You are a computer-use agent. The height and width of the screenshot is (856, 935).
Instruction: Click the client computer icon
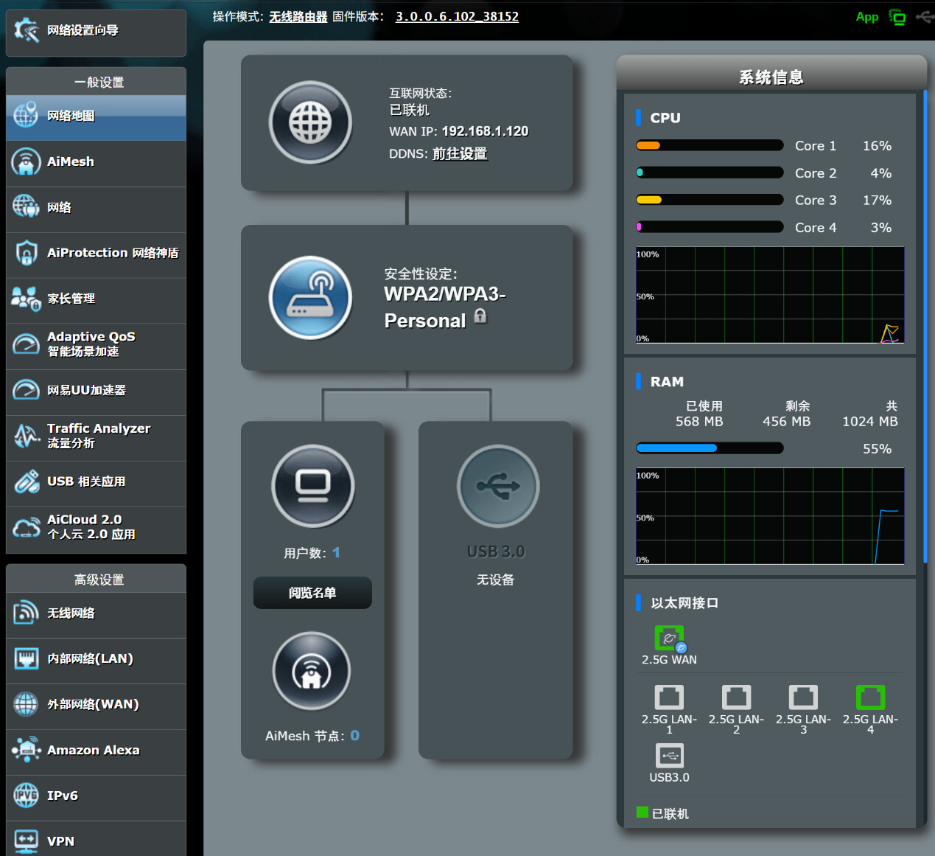[313, 486]
